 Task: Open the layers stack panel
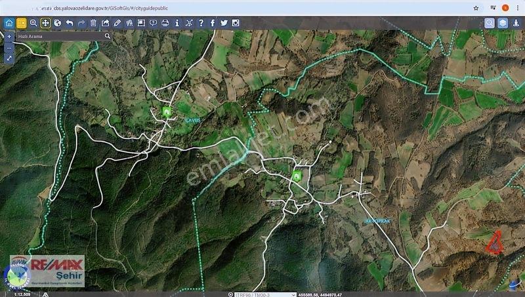503,23
